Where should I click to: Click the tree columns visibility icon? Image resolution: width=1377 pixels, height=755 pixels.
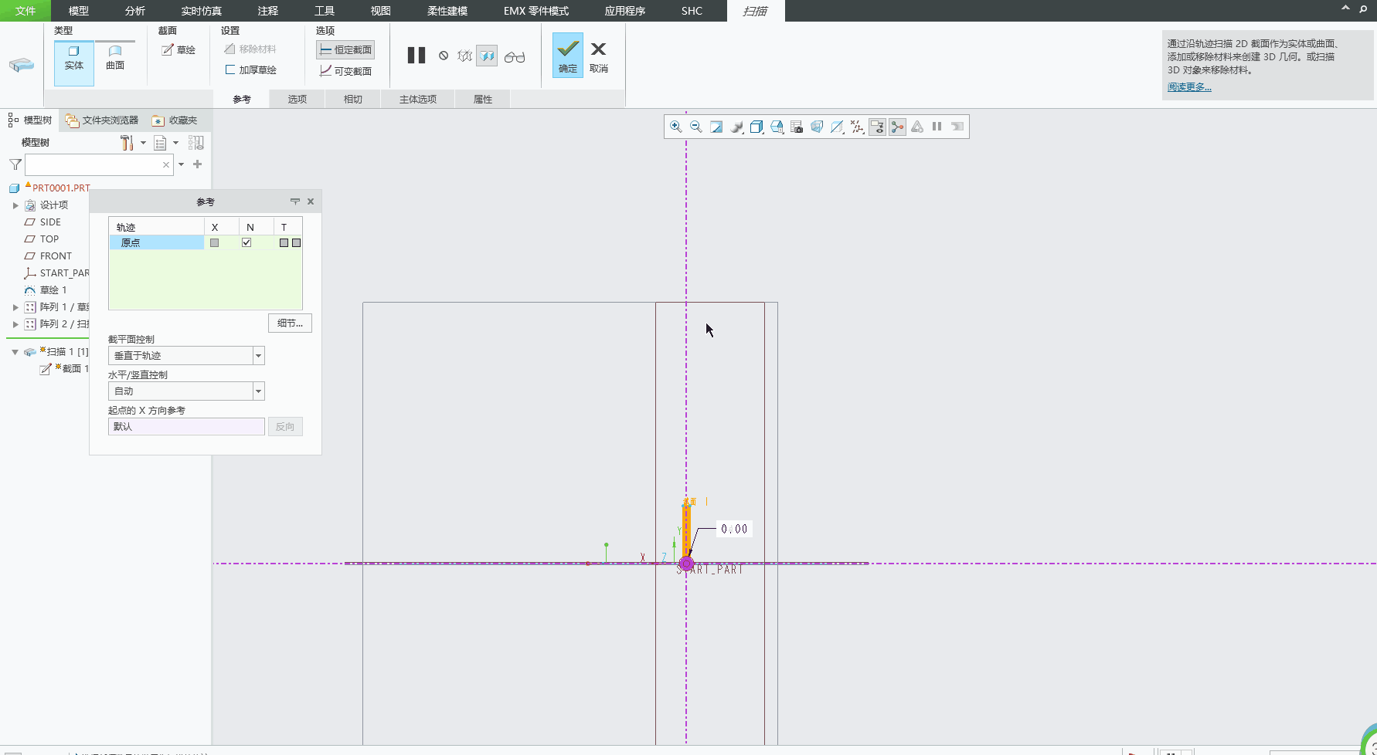(x=196, y=143)
